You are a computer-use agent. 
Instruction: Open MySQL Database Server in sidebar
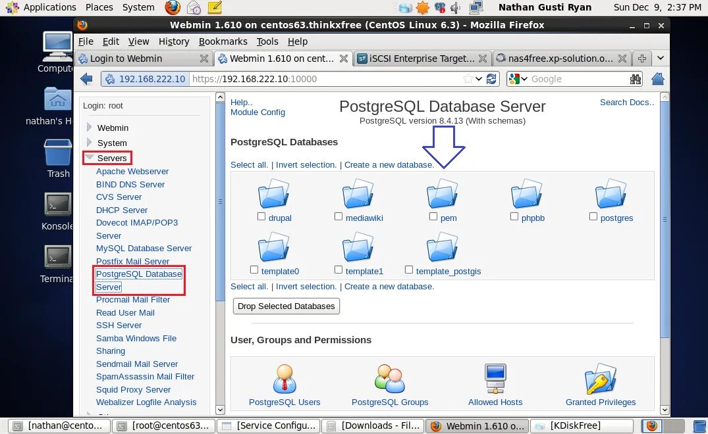pos(144,249)
